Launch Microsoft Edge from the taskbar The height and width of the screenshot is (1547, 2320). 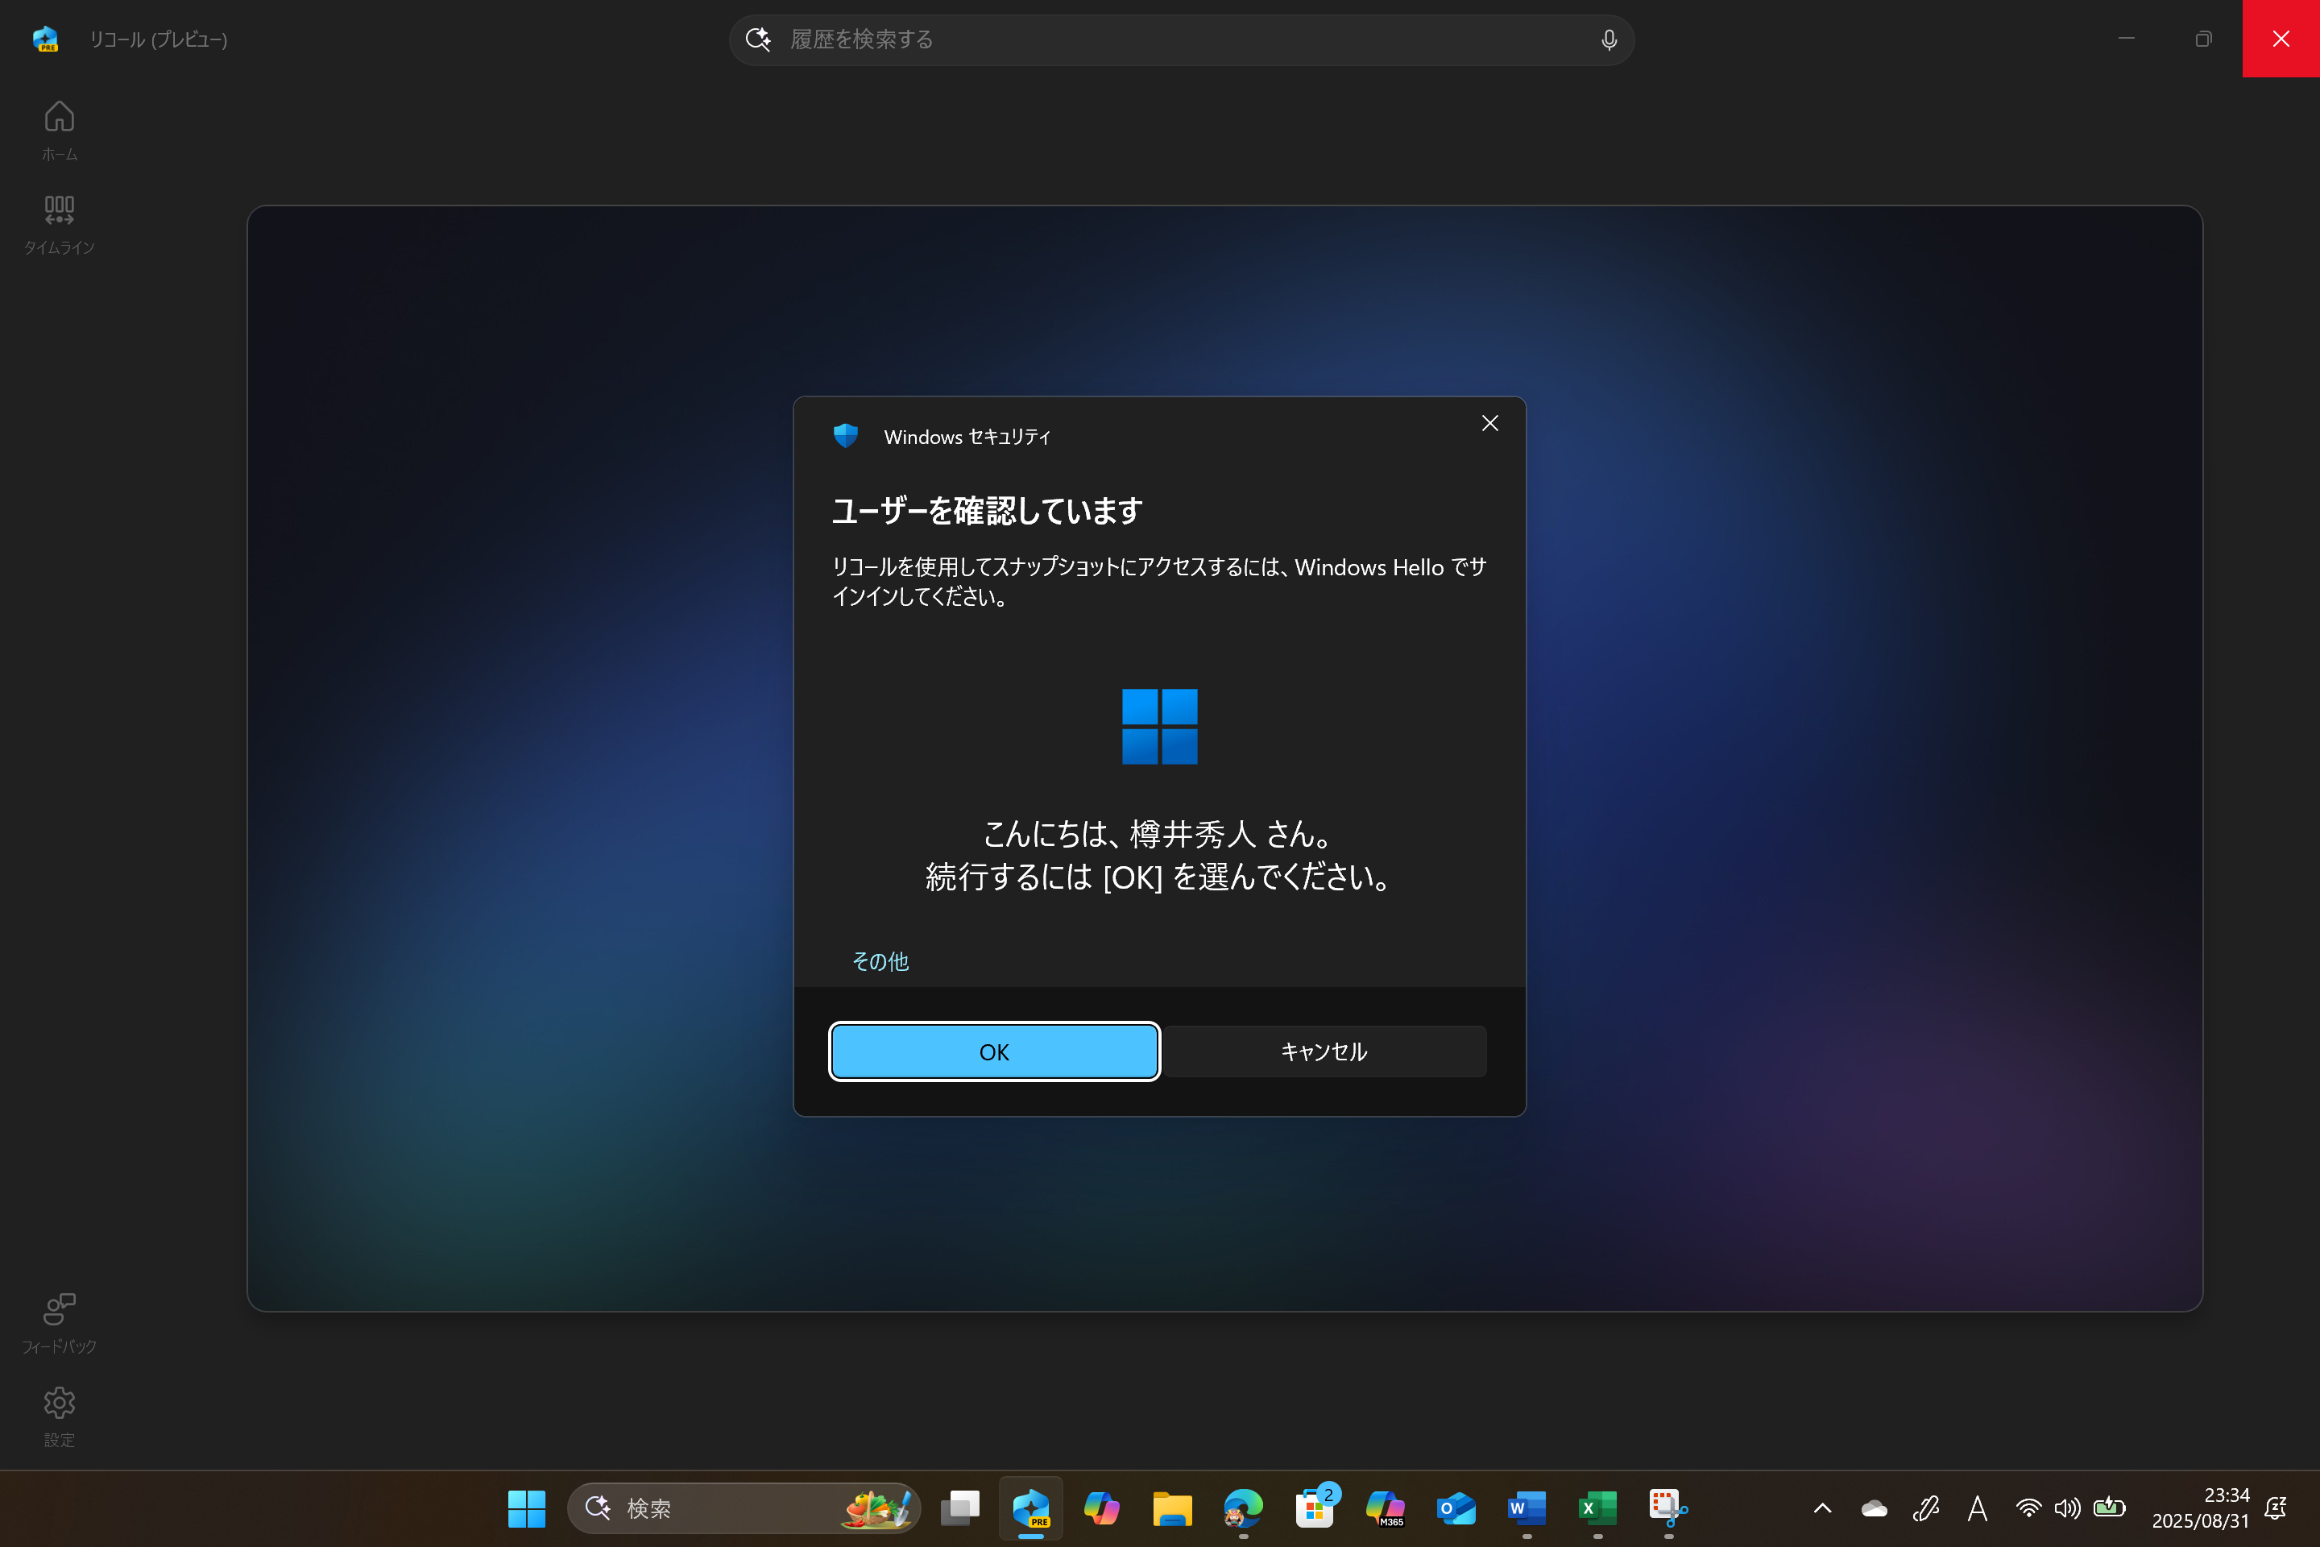(x=1243, y=1509)
